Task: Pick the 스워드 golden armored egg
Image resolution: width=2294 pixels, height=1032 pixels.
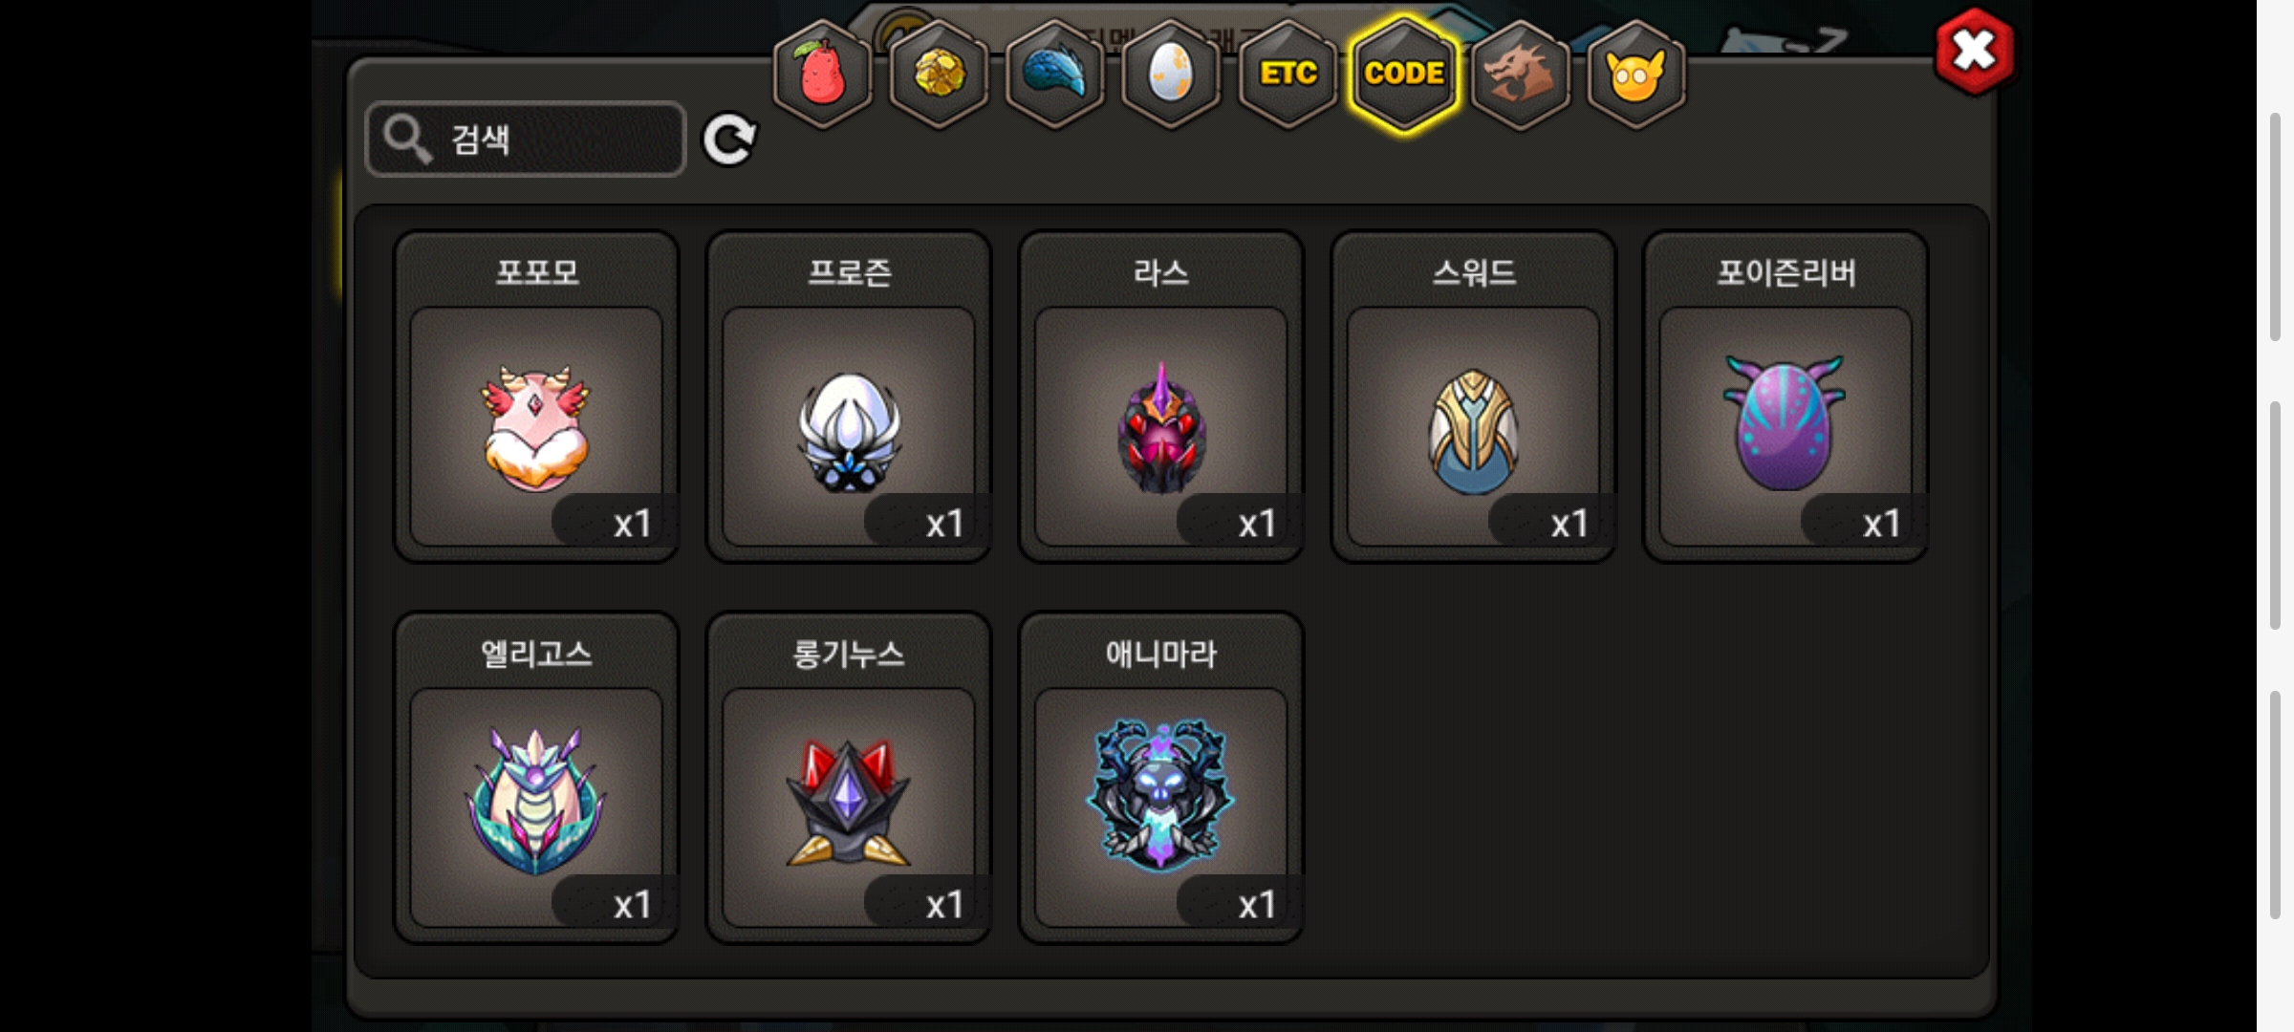Action: point(1474,397)
